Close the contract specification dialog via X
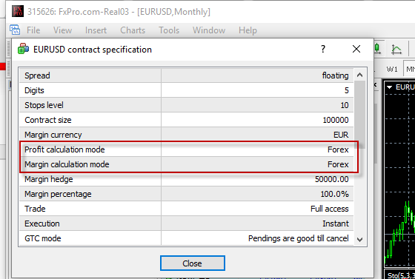 click(x=356, y=49)
